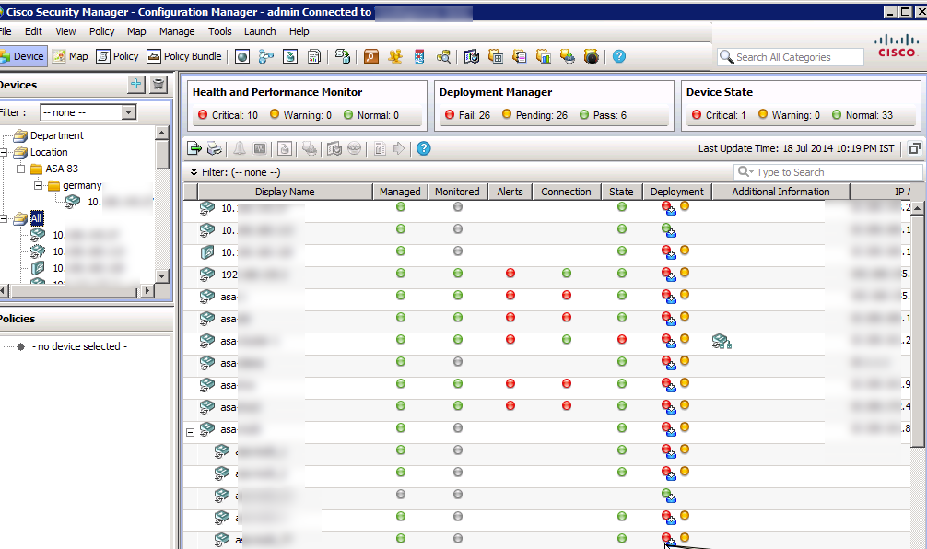This screenshot has width=927, height=549.
Task: Switch to Map view in toolbar
Action: point(70,56)
